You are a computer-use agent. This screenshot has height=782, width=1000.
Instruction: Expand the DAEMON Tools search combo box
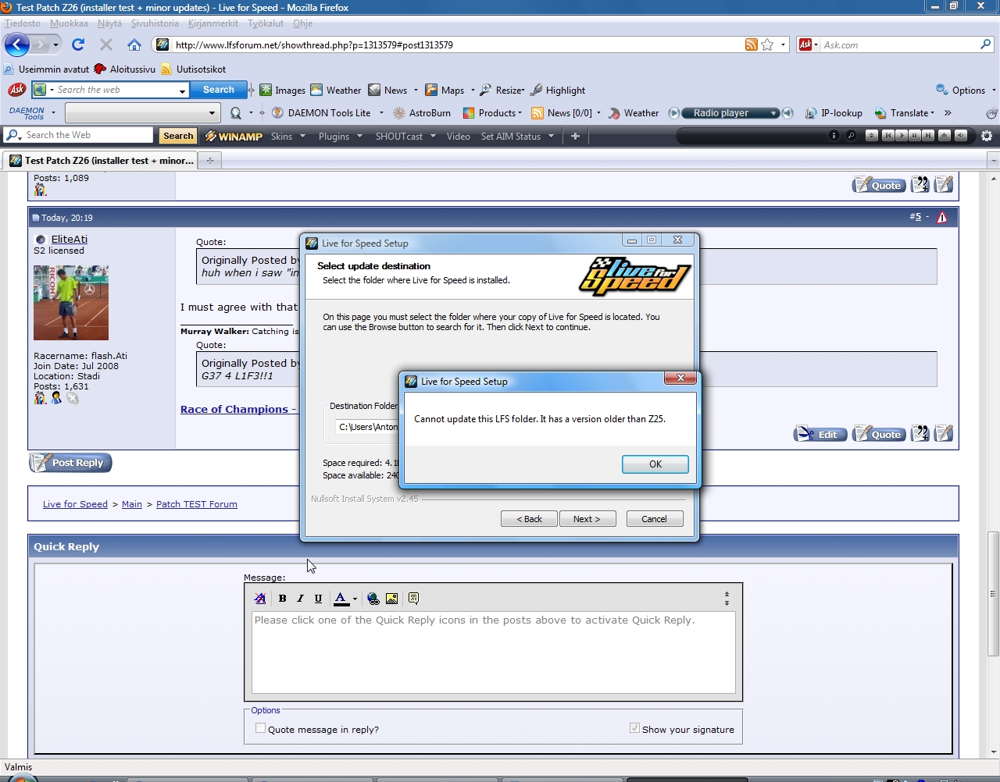click(x=212, y=113)
